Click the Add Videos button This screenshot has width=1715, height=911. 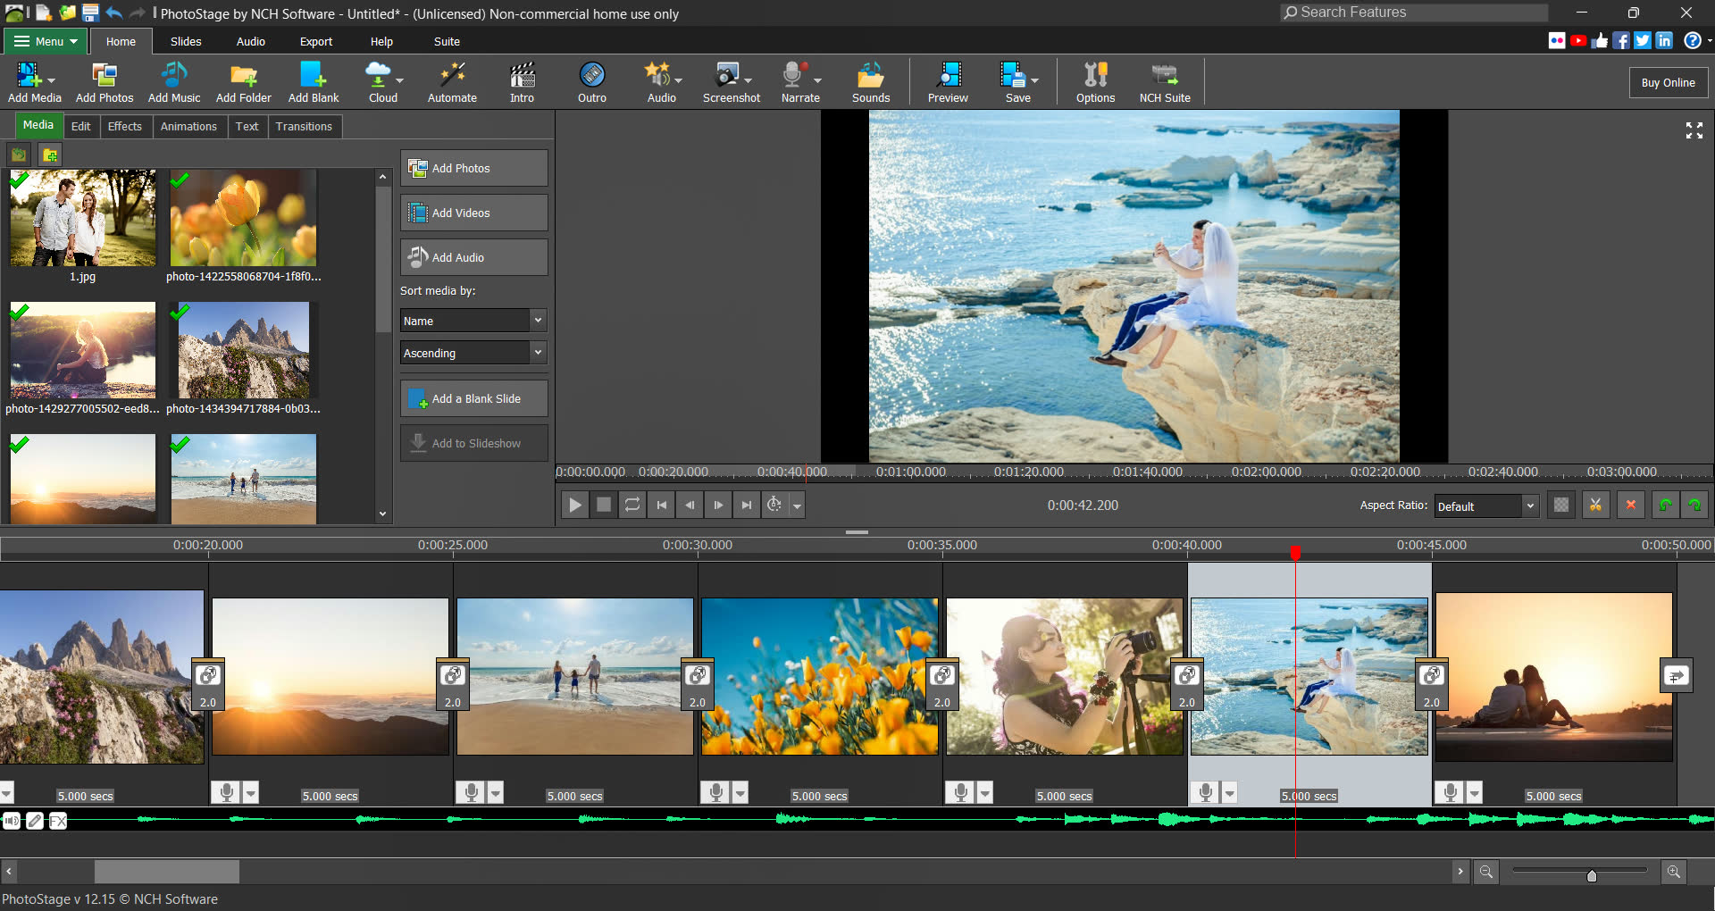(x=474, y=213)
